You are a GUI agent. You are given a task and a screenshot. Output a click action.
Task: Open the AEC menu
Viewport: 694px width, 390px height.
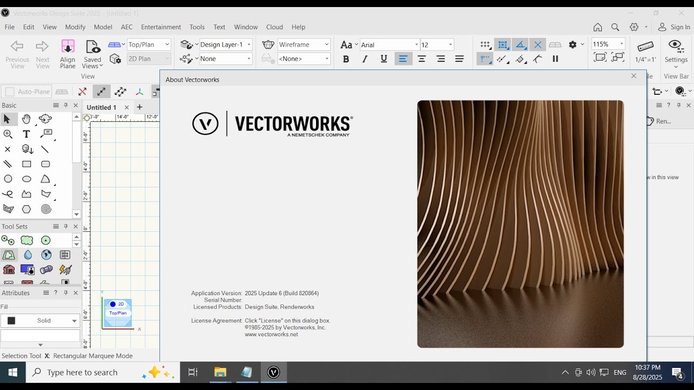tap(127, 27)
